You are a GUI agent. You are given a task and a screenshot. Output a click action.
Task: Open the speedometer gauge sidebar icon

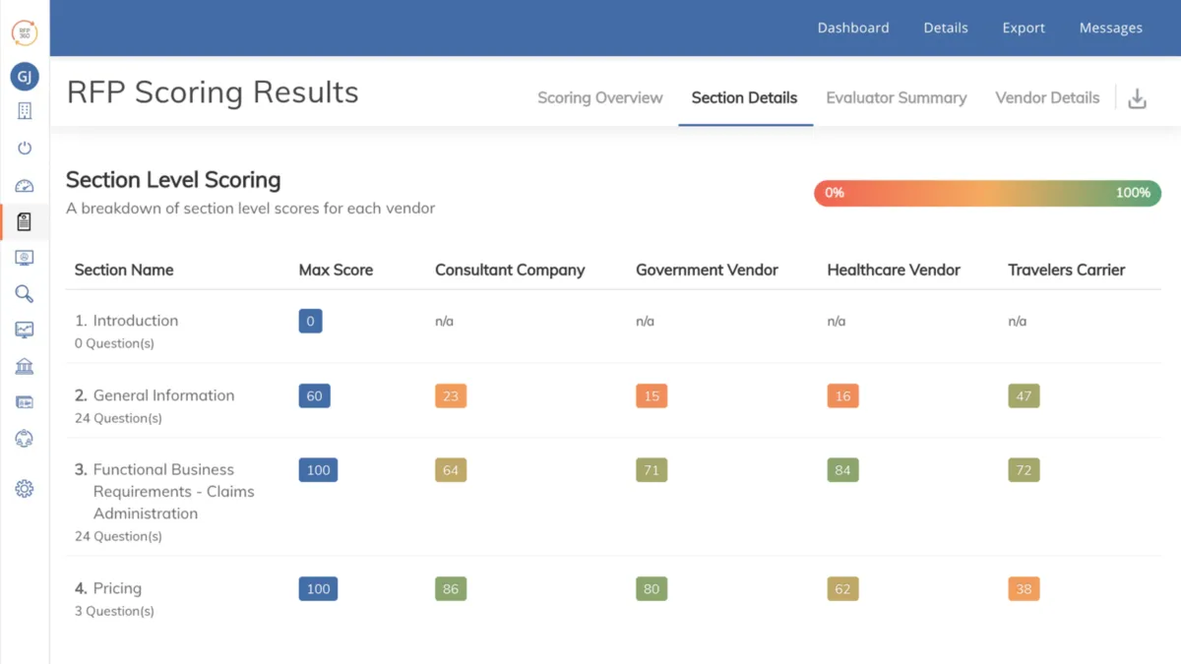pos(25,186)
